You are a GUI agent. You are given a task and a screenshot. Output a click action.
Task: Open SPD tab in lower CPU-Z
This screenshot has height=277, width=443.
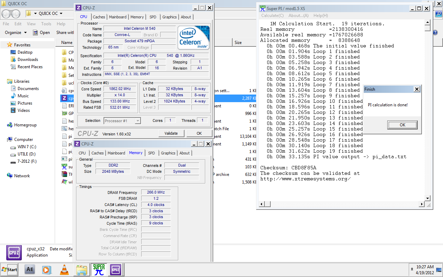tap(152, 153)
